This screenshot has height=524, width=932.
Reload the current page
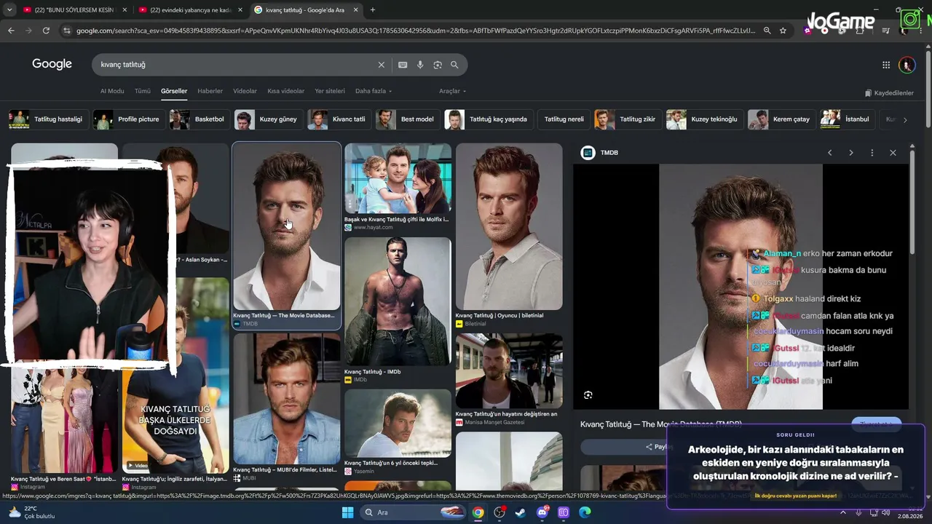46,31
